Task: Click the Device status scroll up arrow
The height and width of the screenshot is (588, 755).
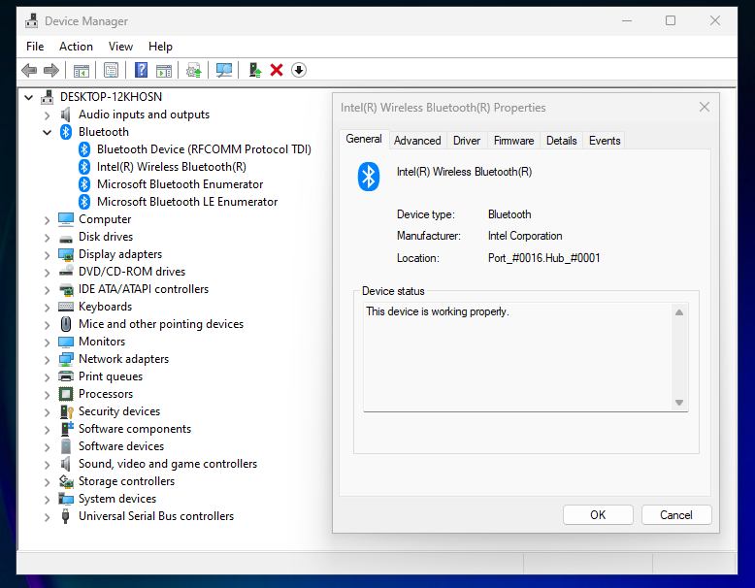Action: [679, 312]
